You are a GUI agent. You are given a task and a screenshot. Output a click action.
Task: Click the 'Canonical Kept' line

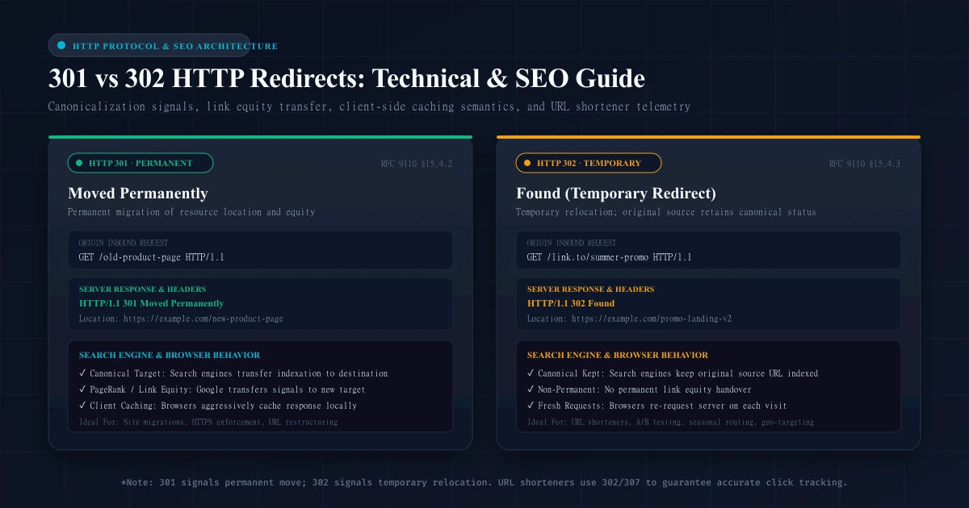673,373
